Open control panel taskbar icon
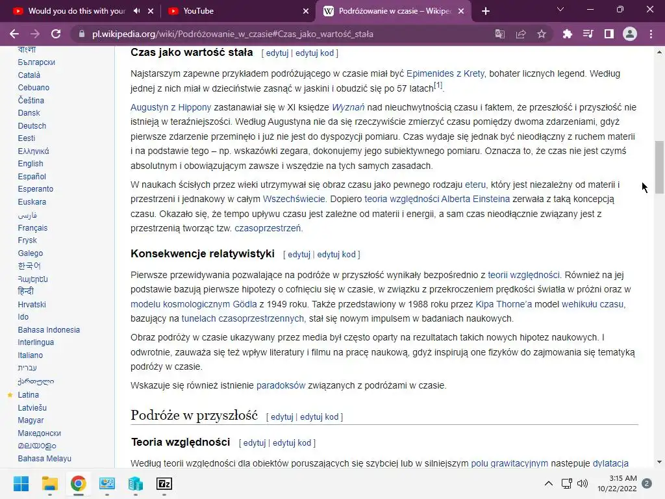 pyautogui.click(x=107, y=483)
